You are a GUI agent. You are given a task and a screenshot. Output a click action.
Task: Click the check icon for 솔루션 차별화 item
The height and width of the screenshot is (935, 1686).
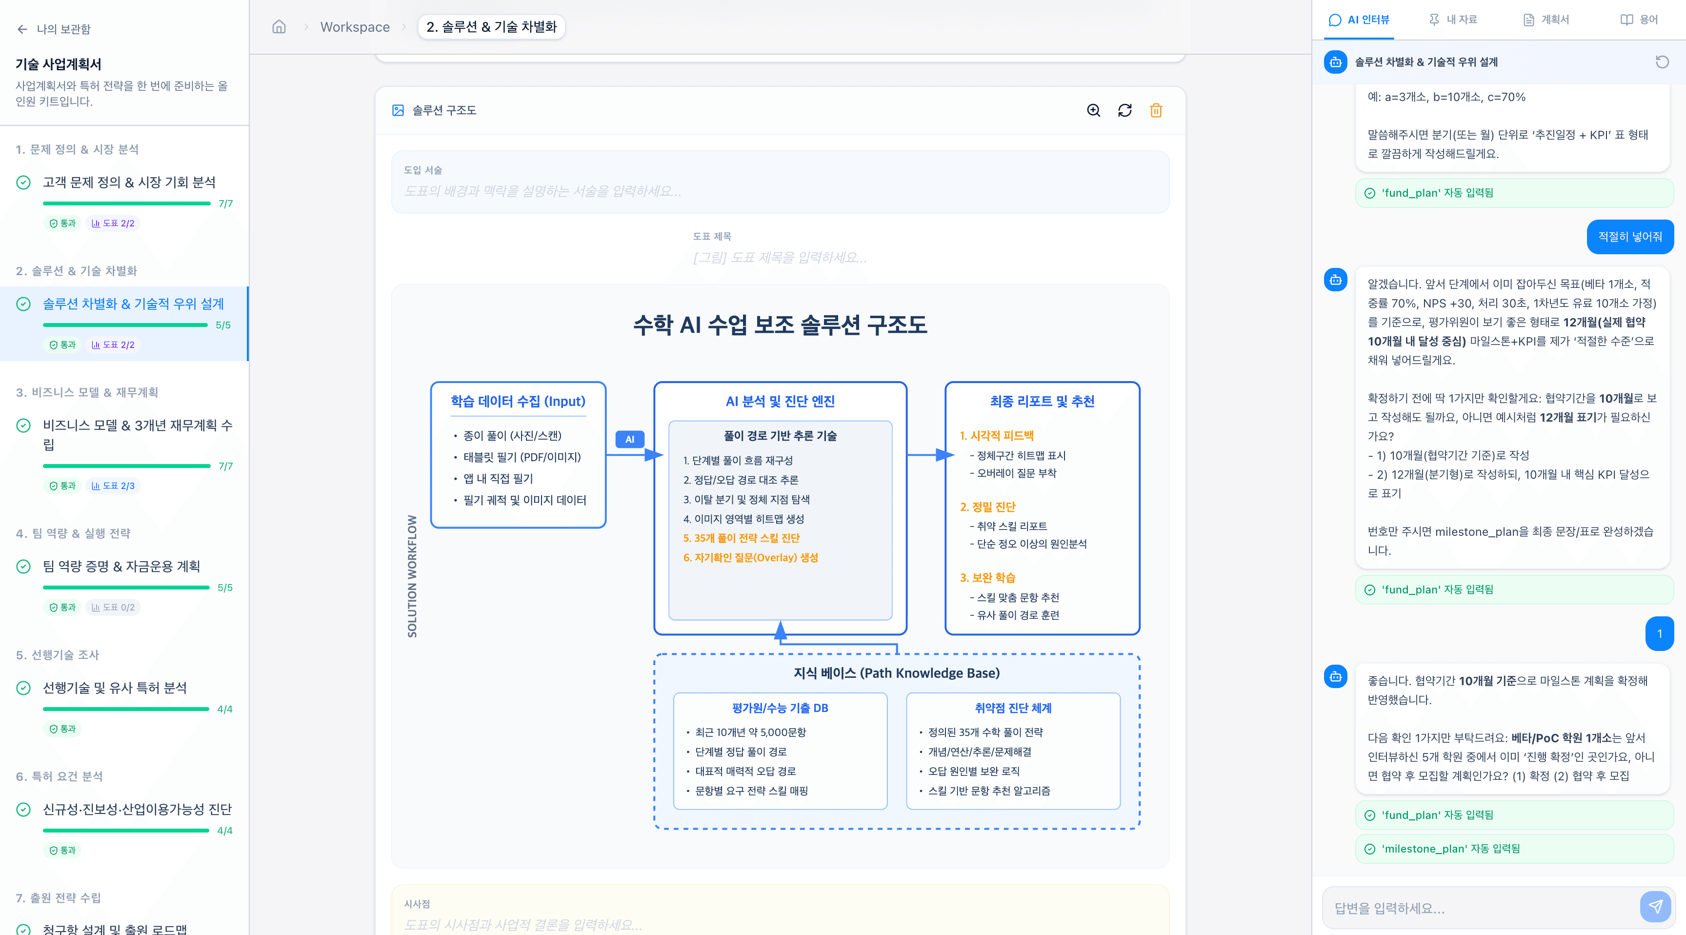point(23,304)
